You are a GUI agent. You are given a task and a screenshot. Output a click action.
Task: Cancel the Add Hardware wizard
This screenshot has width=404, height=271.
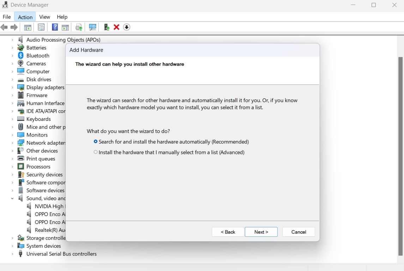(299, 232)
